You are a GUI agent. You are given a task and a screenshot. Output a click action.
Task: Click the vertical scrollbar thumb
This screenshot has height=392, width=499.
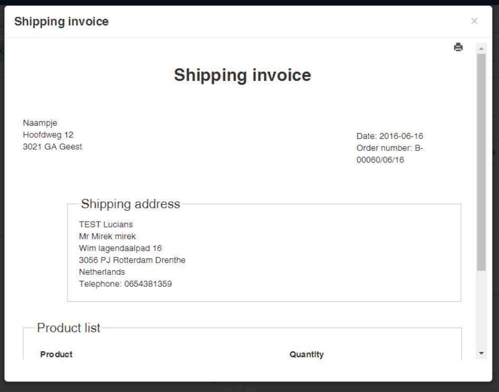coord(481,158)
